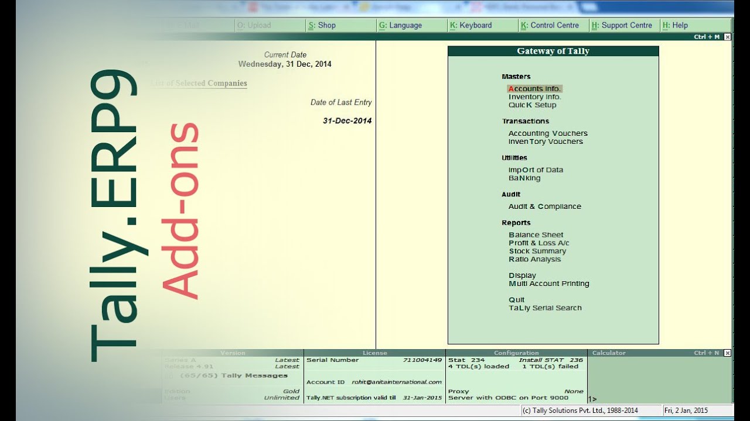Select Quit in Gateway of Tally
This screenshot has height=421, width=750.
[516, 300]
